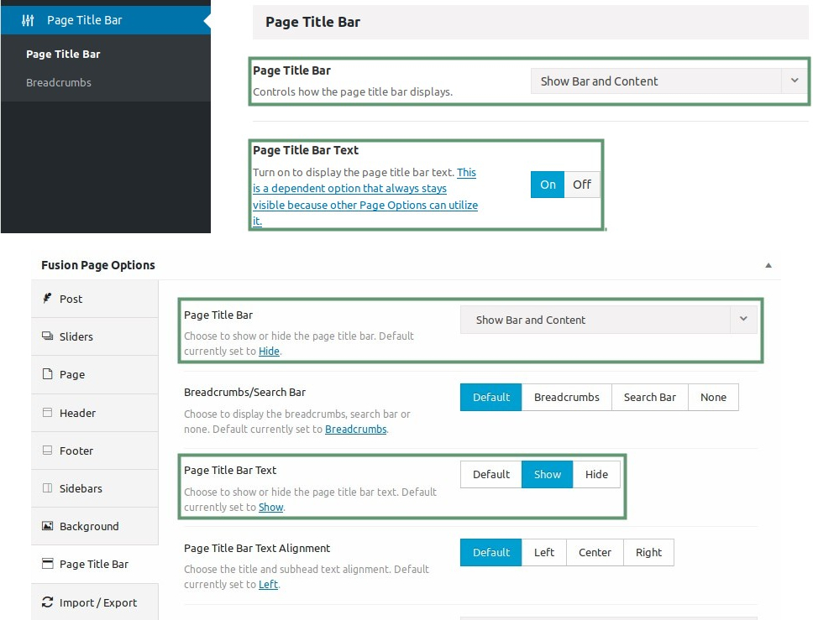Select Breadcrumbs submenu item

pyautogui.click(x=59, y=82)
